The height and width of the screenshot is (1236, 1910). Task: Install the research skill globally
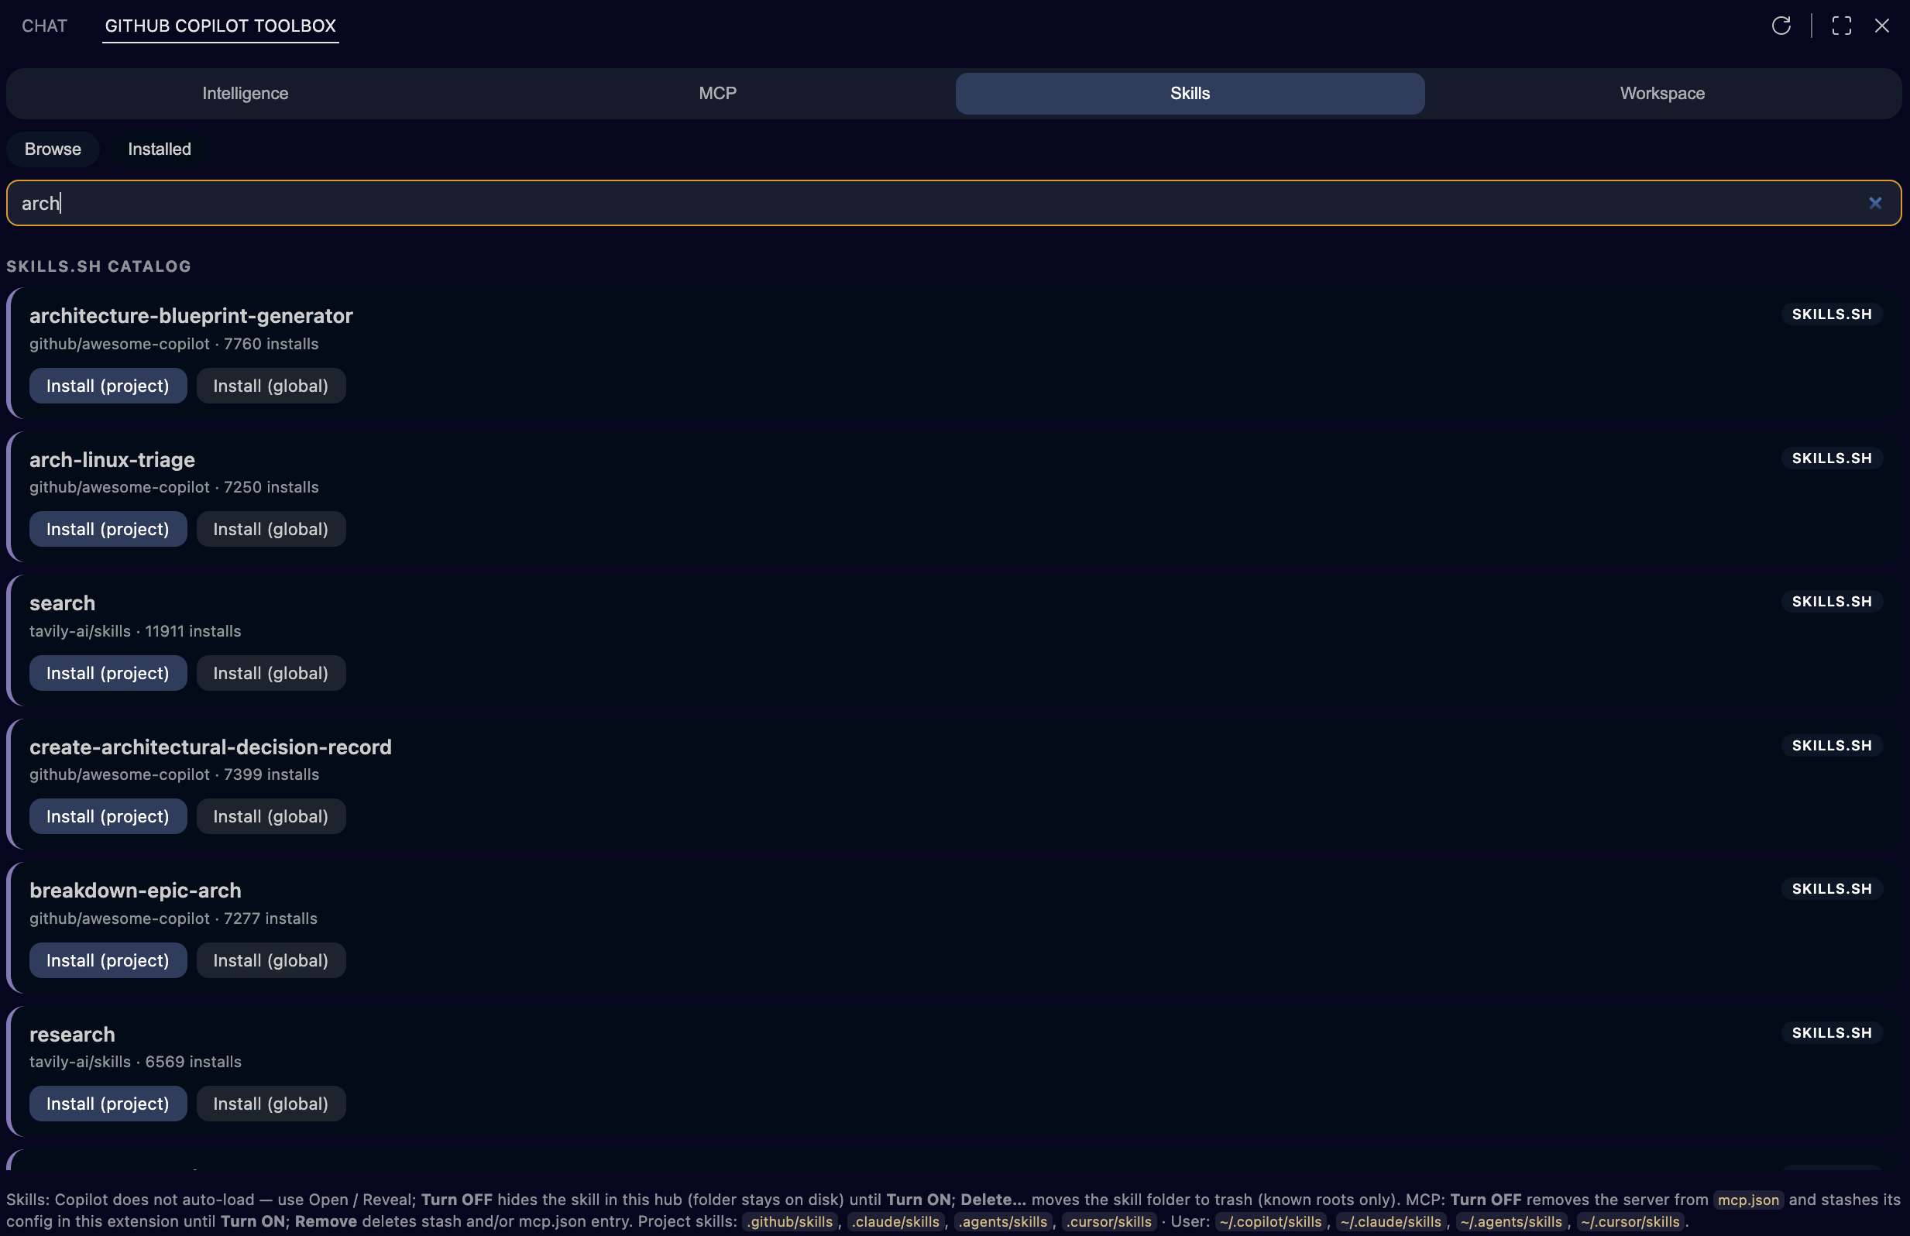[x=270, y=1104]
